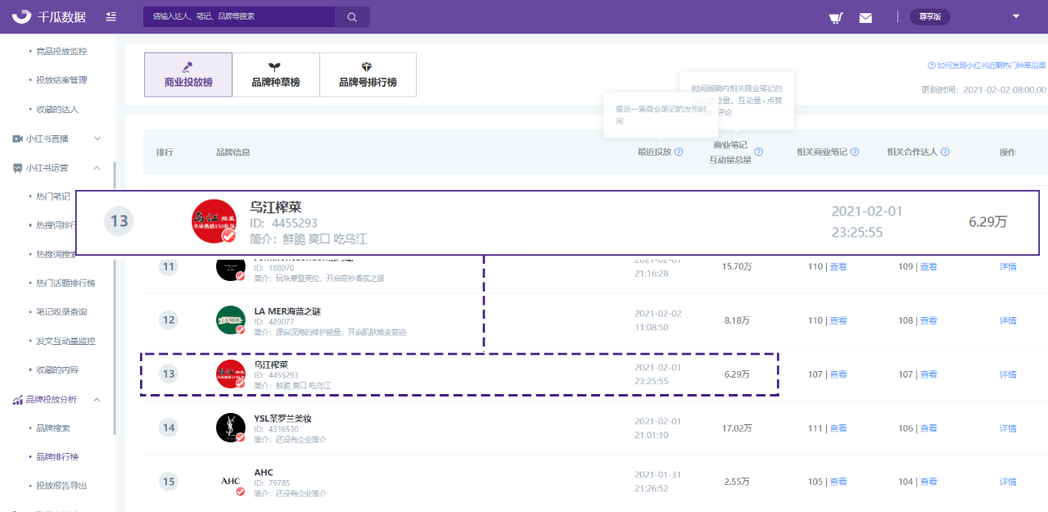The width and height of the screenshot is (1048, 512).
Task: Open 详情 for LA MER海蓝之谜
Action: 1008,320
